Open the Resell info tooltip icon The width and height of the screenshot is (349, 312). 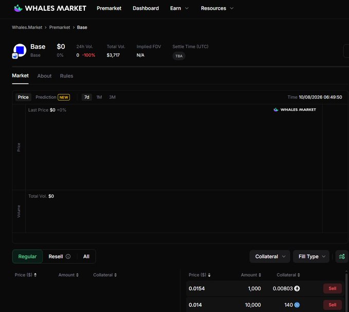(x=68, y=257)
